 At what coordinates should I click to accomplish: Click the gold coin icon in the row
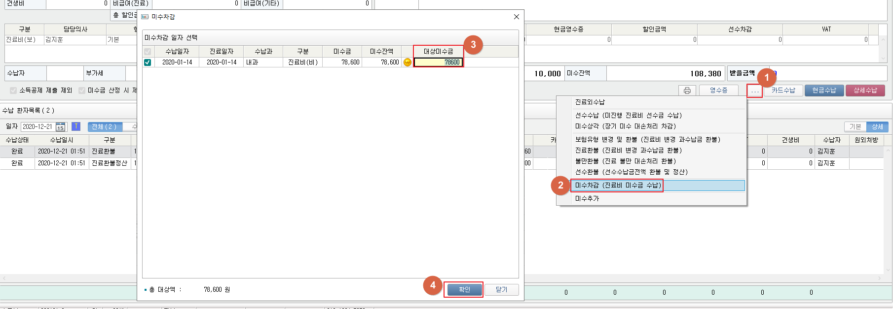pos(407,62)
